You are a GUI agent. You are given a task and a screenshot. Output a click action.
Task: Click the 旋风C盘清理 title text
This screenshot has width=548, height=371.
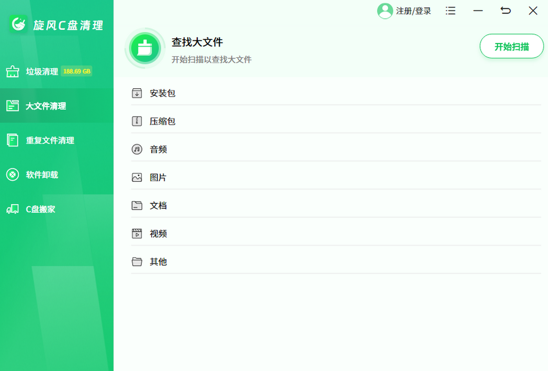coord(68,25)
